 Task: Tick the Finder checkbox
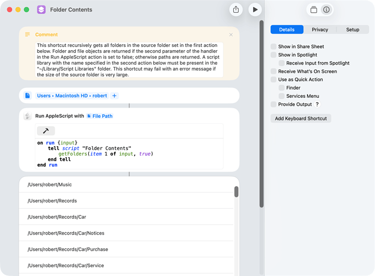(281, 88)
